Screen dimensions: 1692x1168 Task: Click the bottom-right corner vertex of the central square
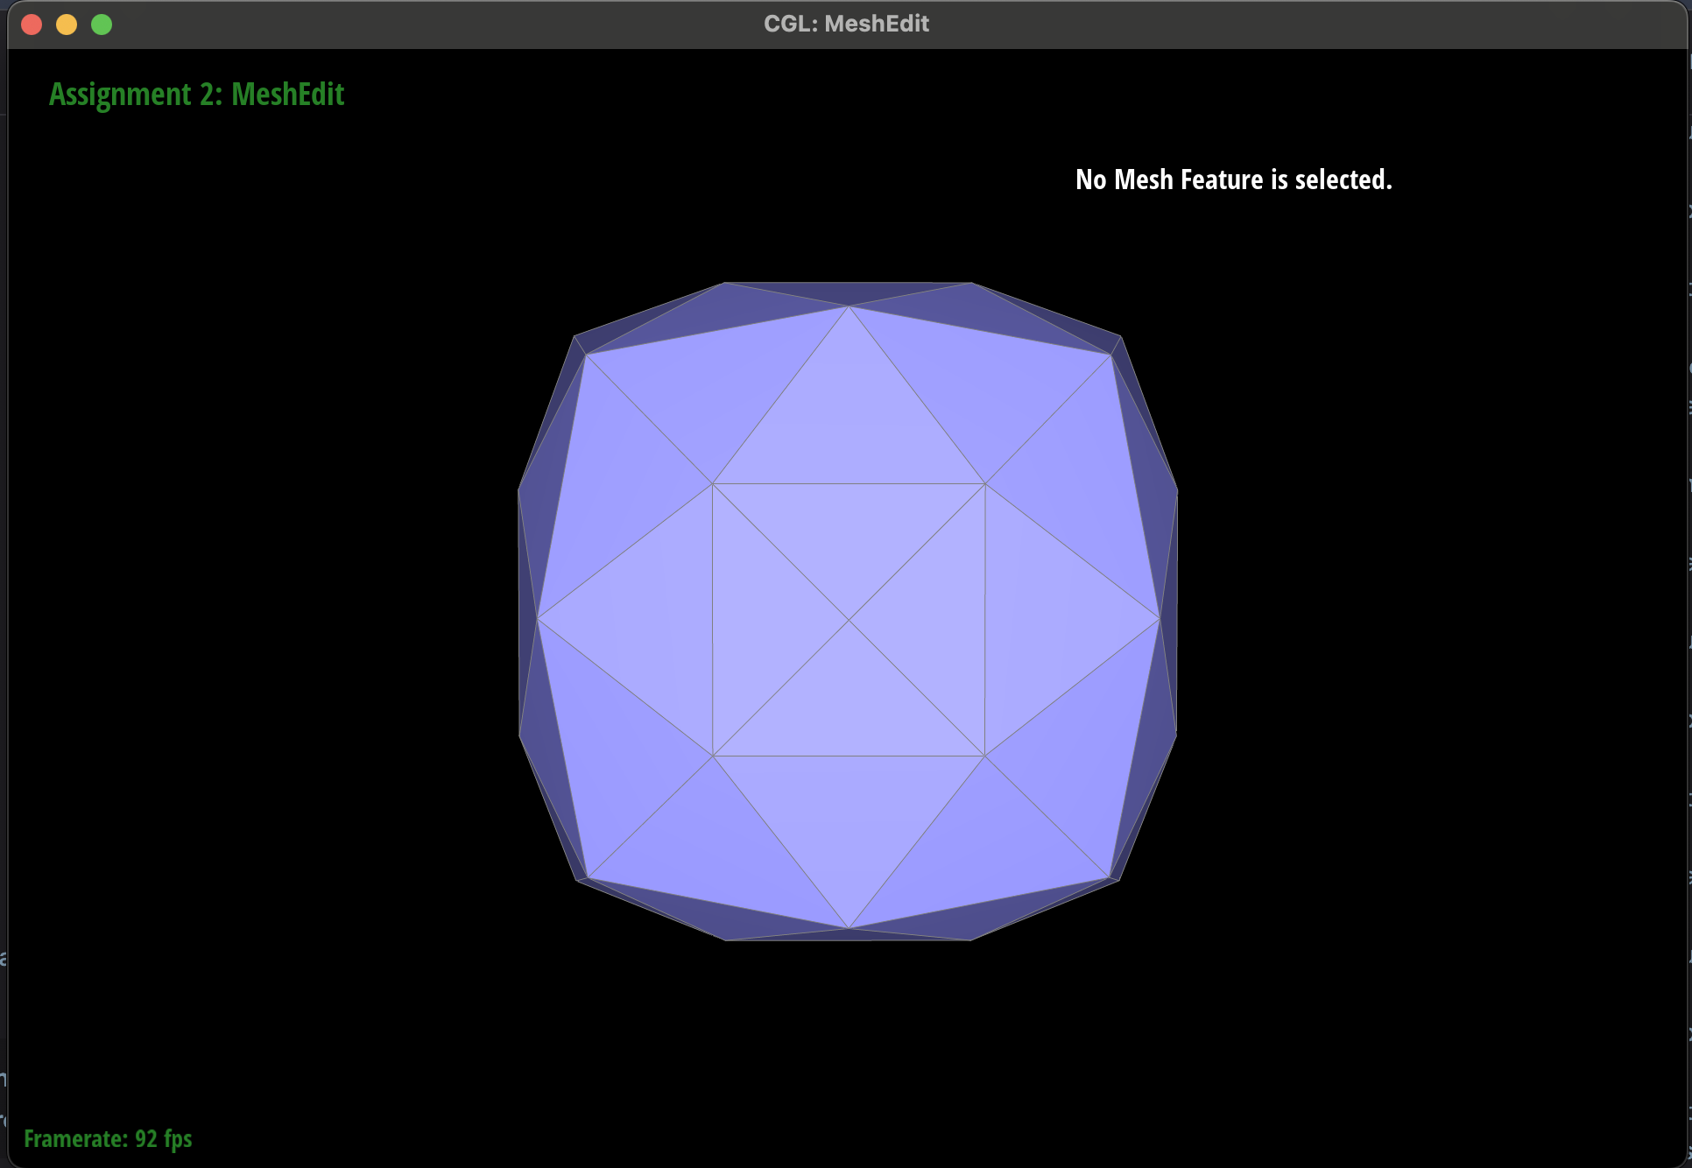(985, 756)
